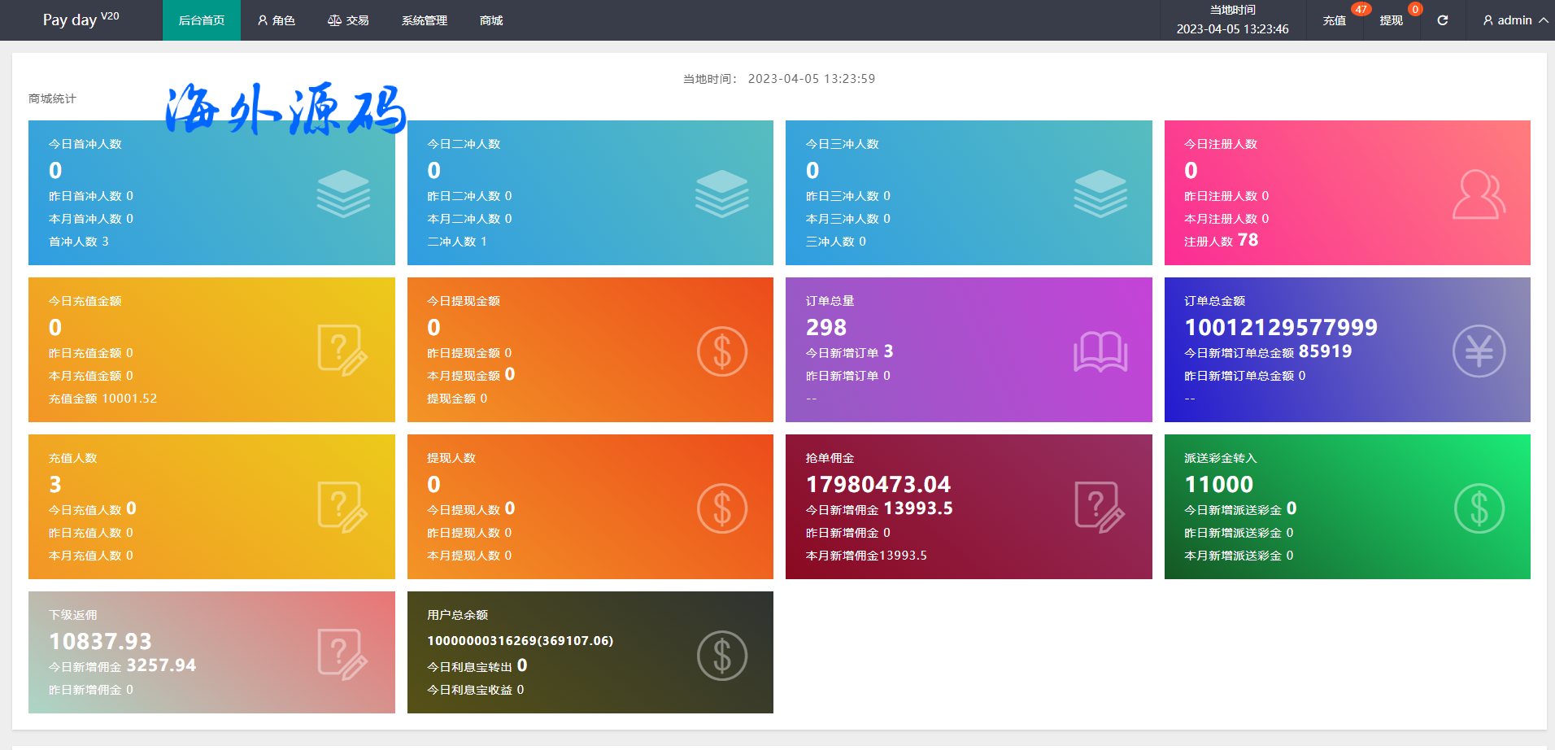The image size is (1555, 750).
Task: Open the 商城 menu item
Action: coord(491,20)
